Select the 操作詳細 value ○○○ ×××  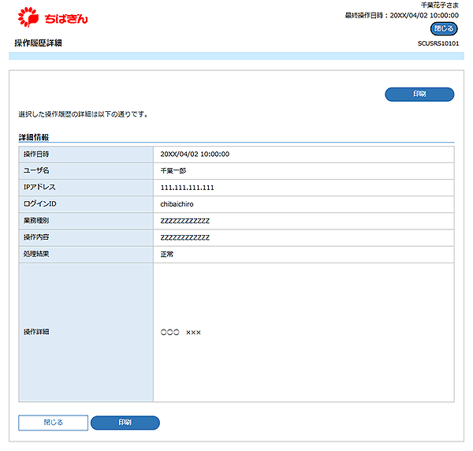(181, 332)
